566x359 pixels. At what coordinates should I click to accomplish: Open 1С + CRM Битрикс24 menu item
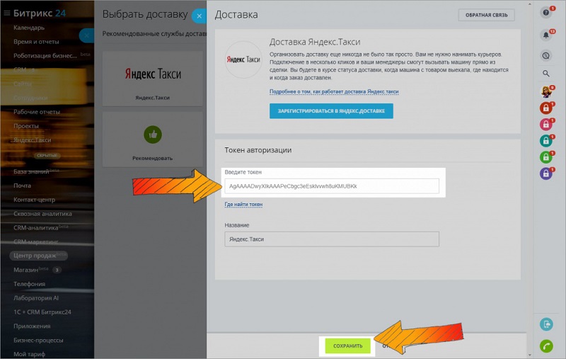pyautogui.click(x=42, y=312)
